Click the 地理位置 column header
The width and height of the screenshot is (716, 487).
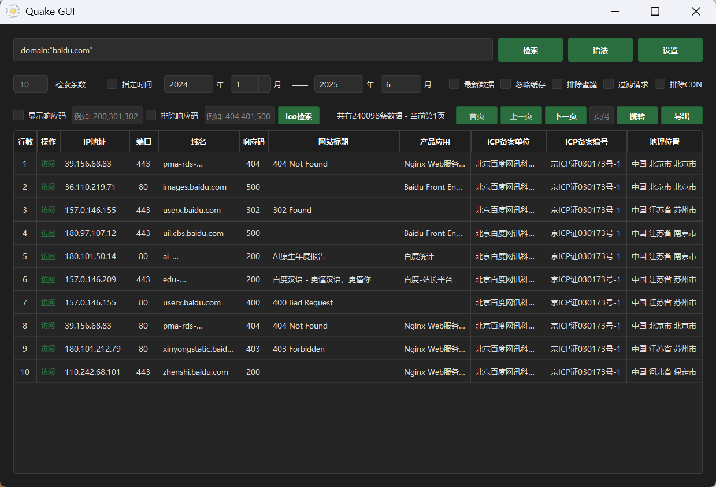(664, 142)
